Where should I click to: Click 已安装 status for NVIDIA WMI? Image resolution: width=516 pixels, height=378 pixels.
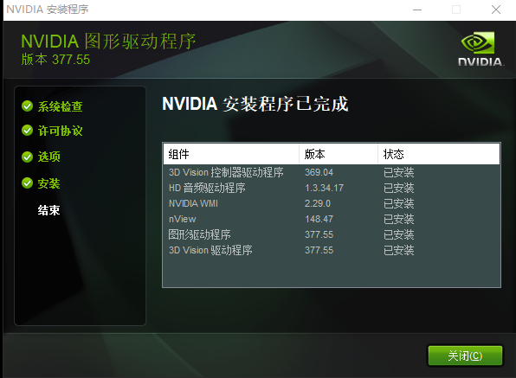tap(398, 203)
